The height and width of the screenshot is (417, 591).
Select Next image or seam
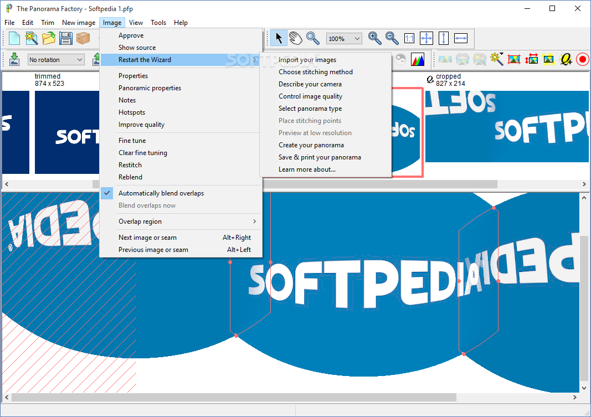click(x=181, y=238)
